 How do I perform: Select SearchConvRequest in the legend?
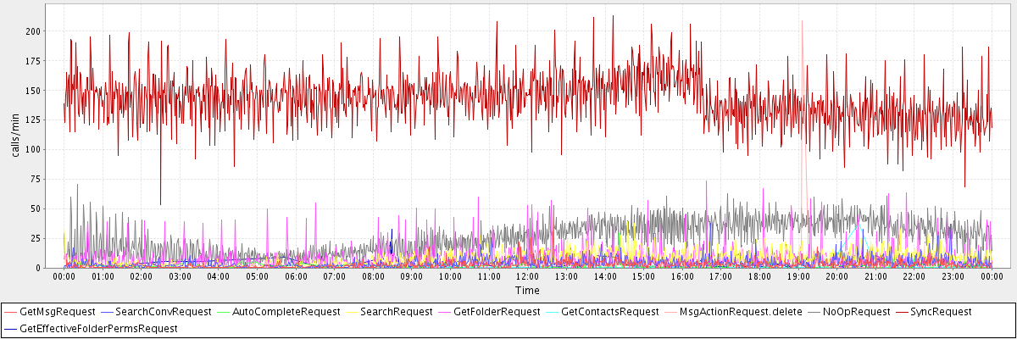(x=163, y=312)
